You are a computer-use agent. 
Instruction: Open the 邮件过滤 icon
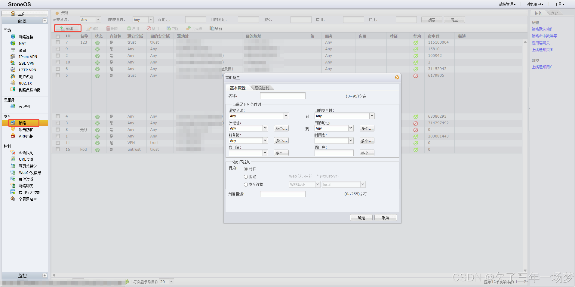point(13,179)
